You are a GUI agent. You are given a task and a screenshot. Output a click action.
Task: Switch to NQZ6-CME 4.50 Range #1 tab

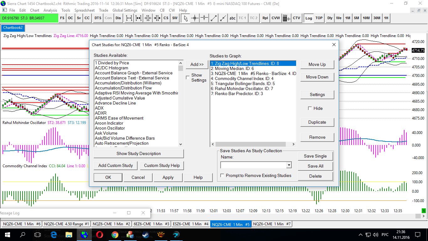tap(66, 224)
